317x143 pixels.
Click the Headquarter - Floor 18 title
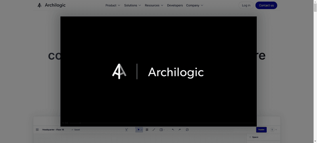[53, 130]
